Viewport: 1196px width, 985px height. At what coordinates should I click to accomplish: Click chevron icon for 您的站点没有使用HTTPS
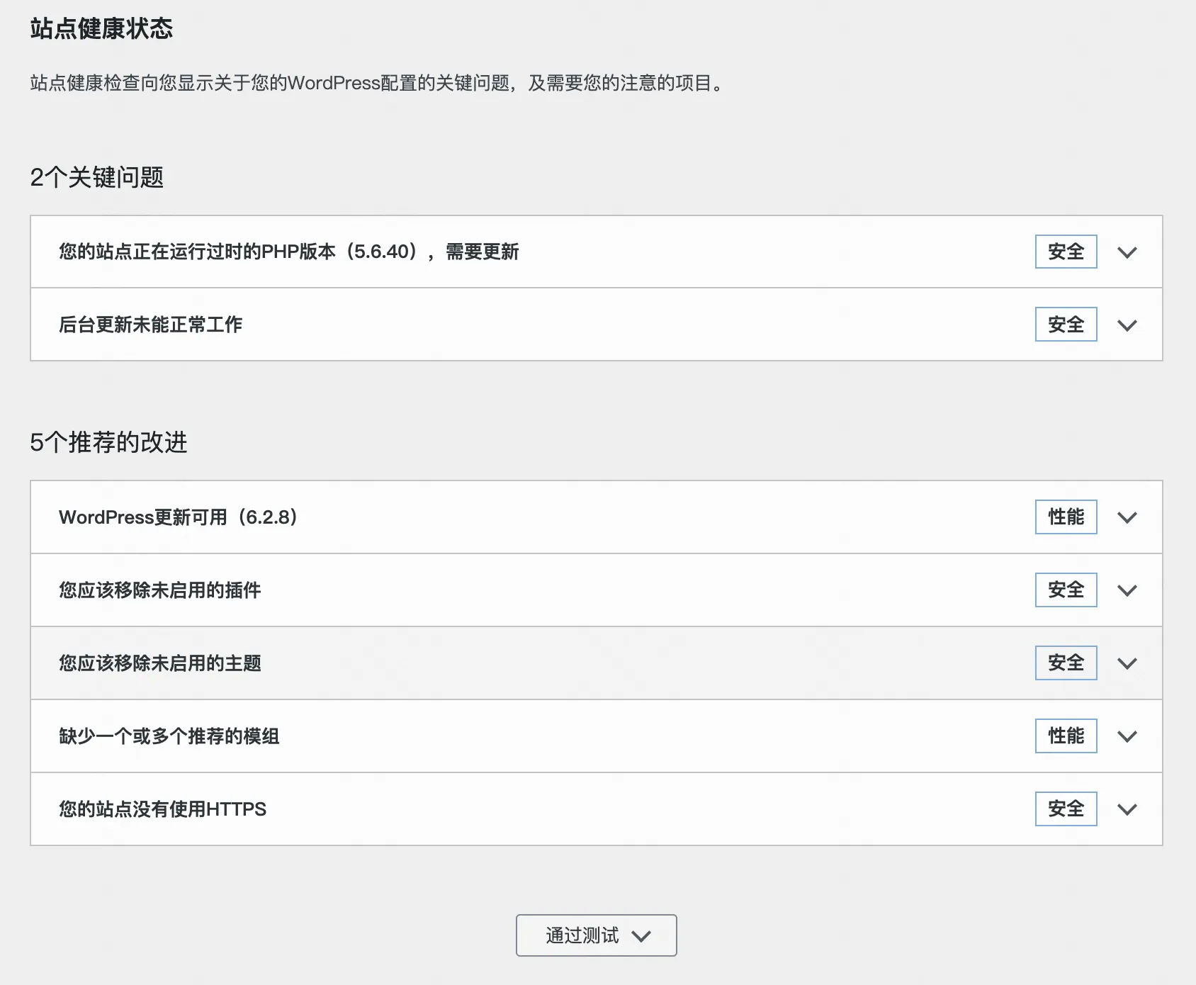[x=1127, y=809]
